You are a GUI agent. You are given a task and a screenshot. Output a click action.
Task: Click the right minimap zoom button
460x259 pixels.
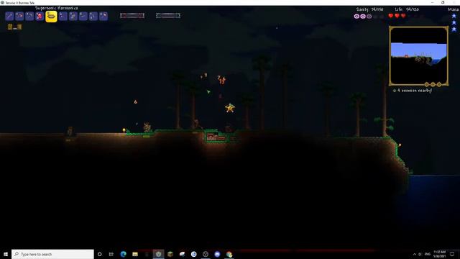click(439, 85)
